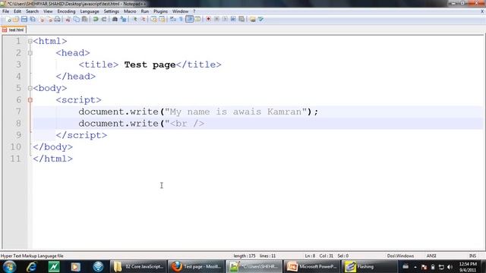Cut selection using the scissors icon
Image resolution: width=486 pixels, height=273 pixels.
tap(68, 19)
